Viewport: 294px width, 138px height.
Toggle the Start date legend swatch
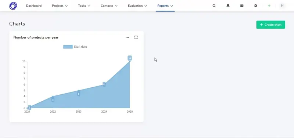tap(68, 47)
